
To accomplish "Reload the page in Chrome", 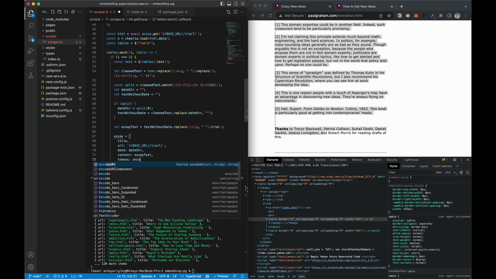I will (270, 16).
